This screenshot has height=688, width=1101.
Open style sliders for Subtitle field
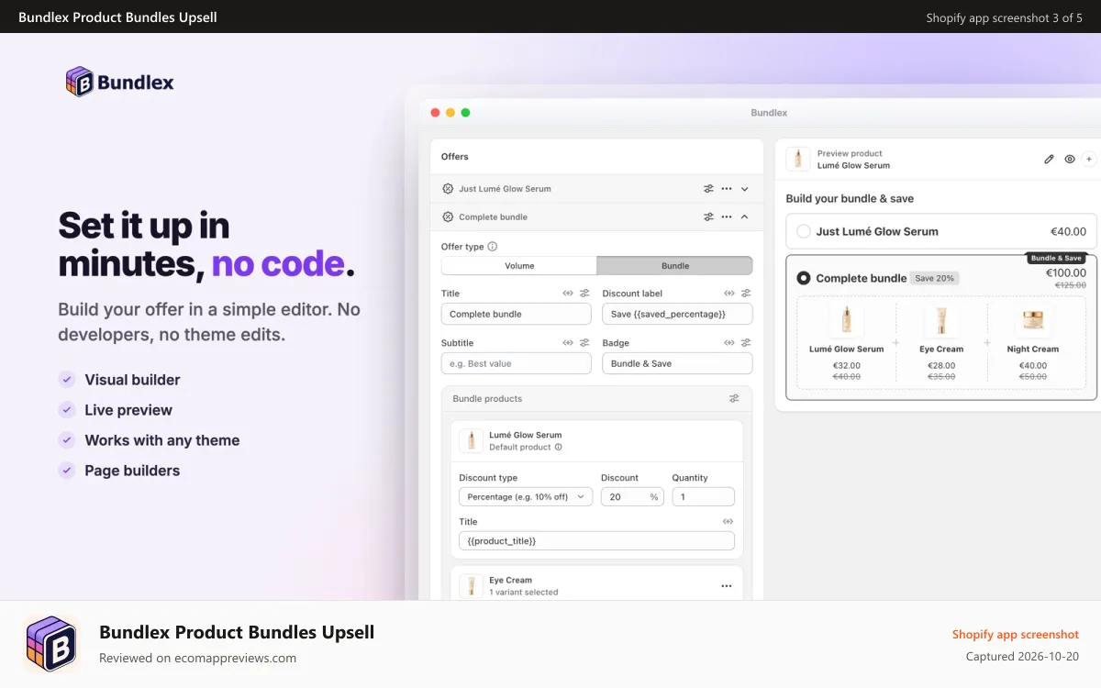tap(584, 343)
